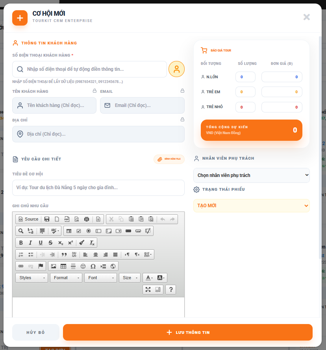Click the customer profile icon button
The height and width of the screenshot is (350, 326).
pos(176,69)
